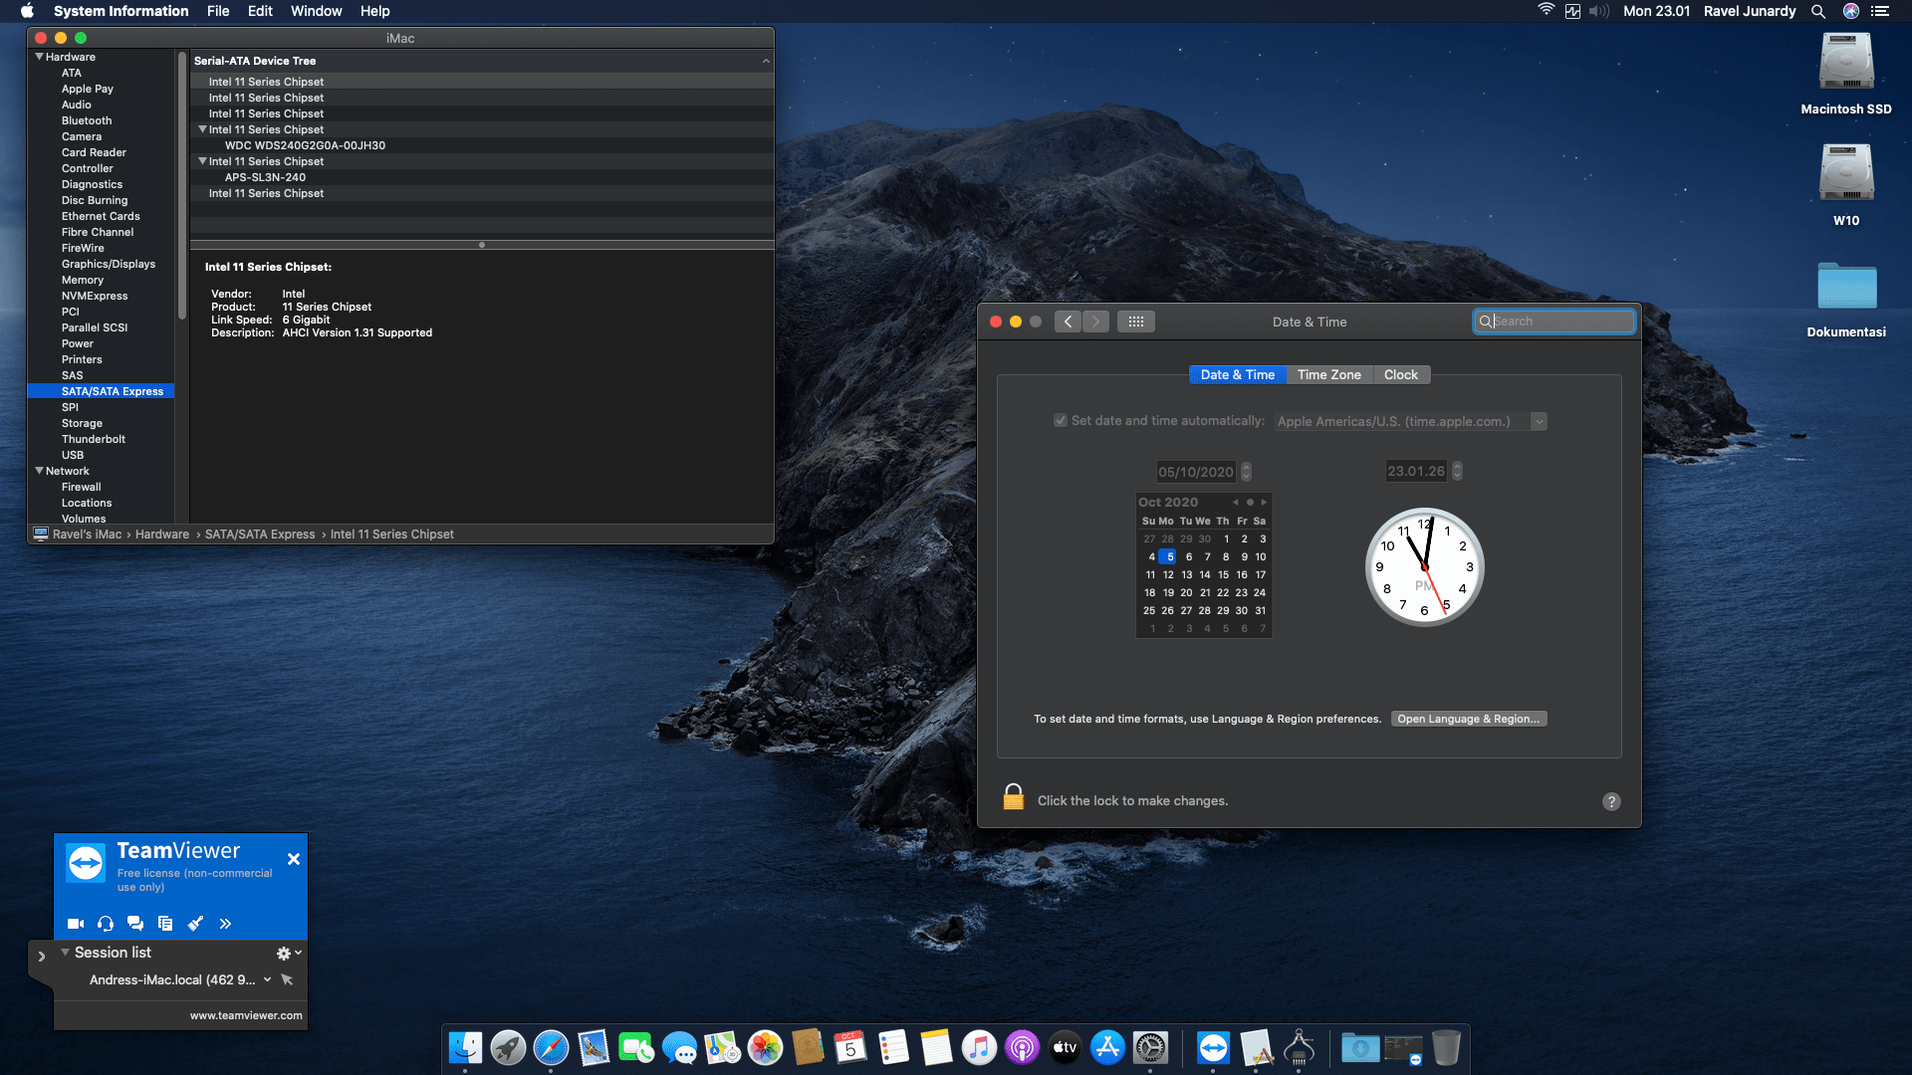Screen dimensions: 1912x1075
Task: Go forward in System Preferences
Action: click(1095, 322)
